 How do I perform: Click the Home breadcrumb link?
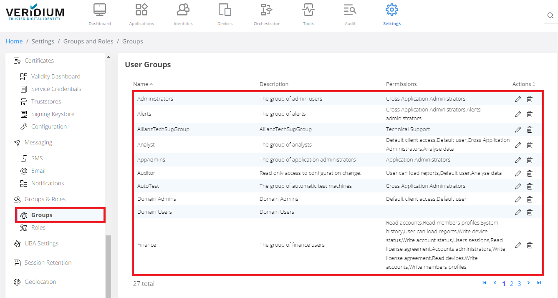14,41
